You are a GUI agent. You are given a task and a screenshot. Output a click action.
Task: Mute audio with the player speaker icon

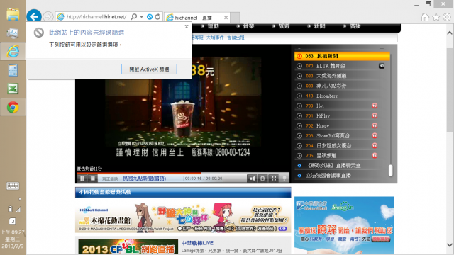click(x=253, y=178)
